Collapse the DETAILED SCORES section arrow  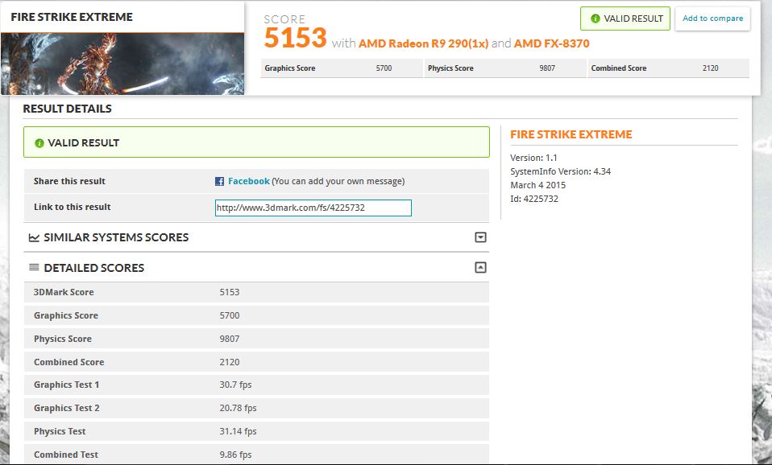click(x=480, y=267)
